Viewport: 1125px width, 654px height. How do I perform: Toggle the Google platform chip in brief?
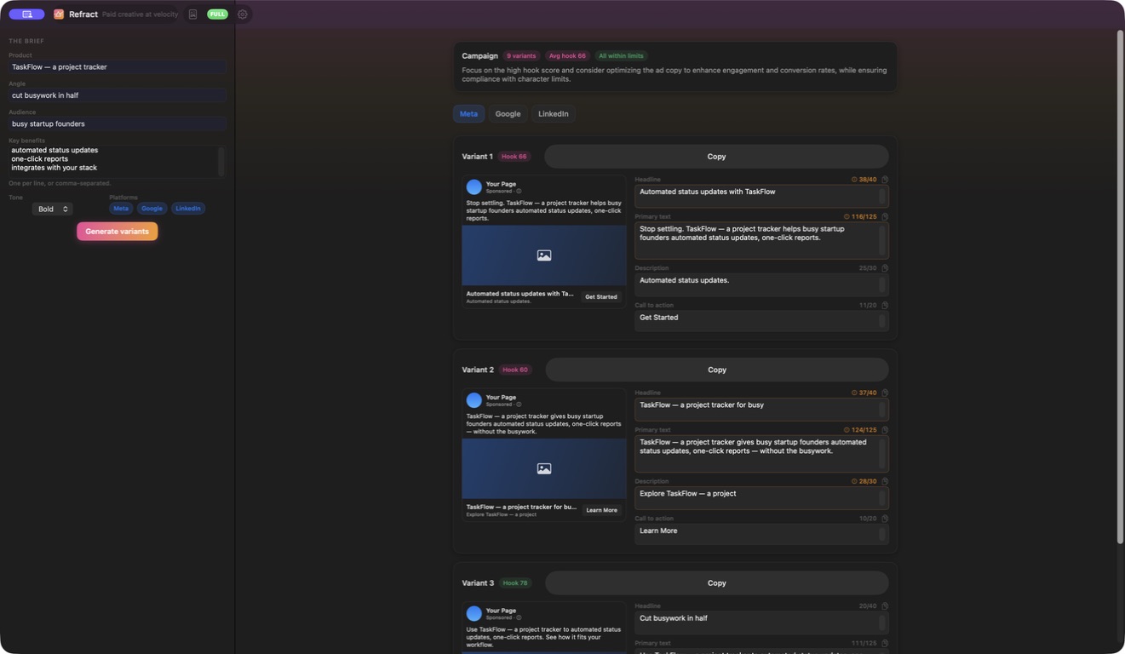click(152, 209)
